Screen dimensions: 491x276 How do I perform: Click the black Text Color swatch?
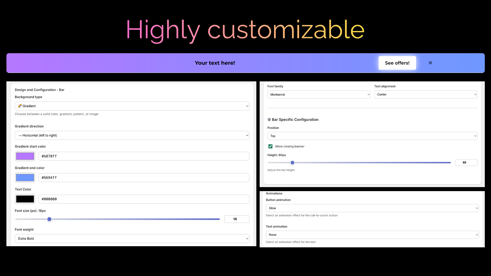[x=25, y=199]
